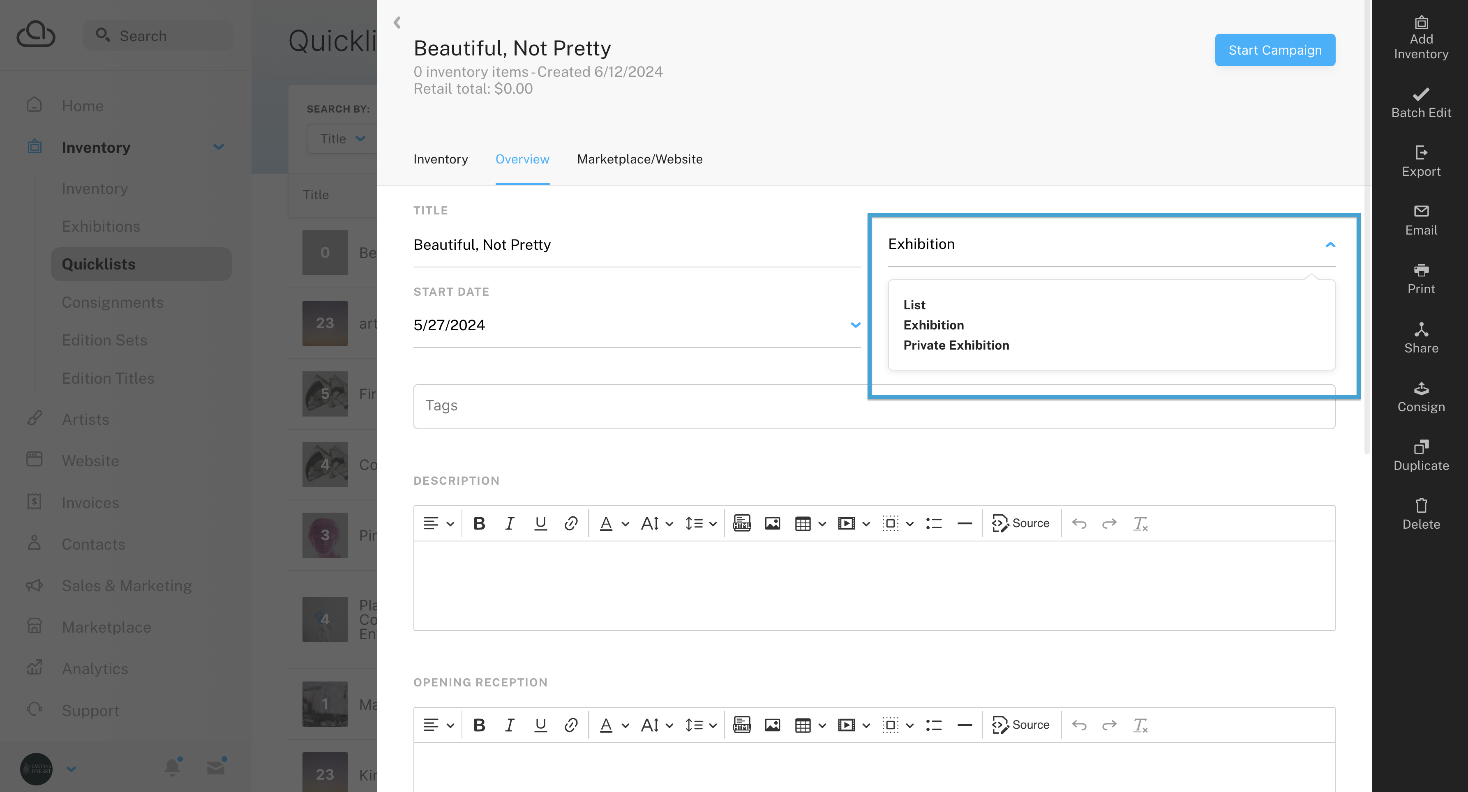Click the Export icon

pyautogui.click(x=1421, y=153)
